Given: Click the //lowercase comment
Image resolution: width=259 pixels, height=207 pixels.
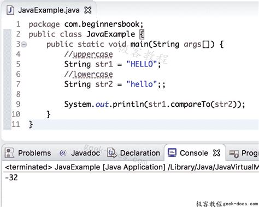Looking at the screenshot, I should 89,75.
